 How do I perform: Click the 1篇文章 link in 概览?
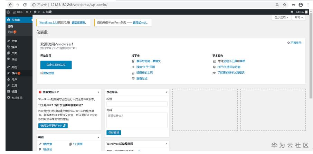(48, 144)
